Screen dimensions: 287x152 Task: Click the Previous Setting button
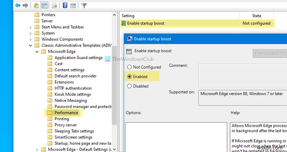pos(270,54)
